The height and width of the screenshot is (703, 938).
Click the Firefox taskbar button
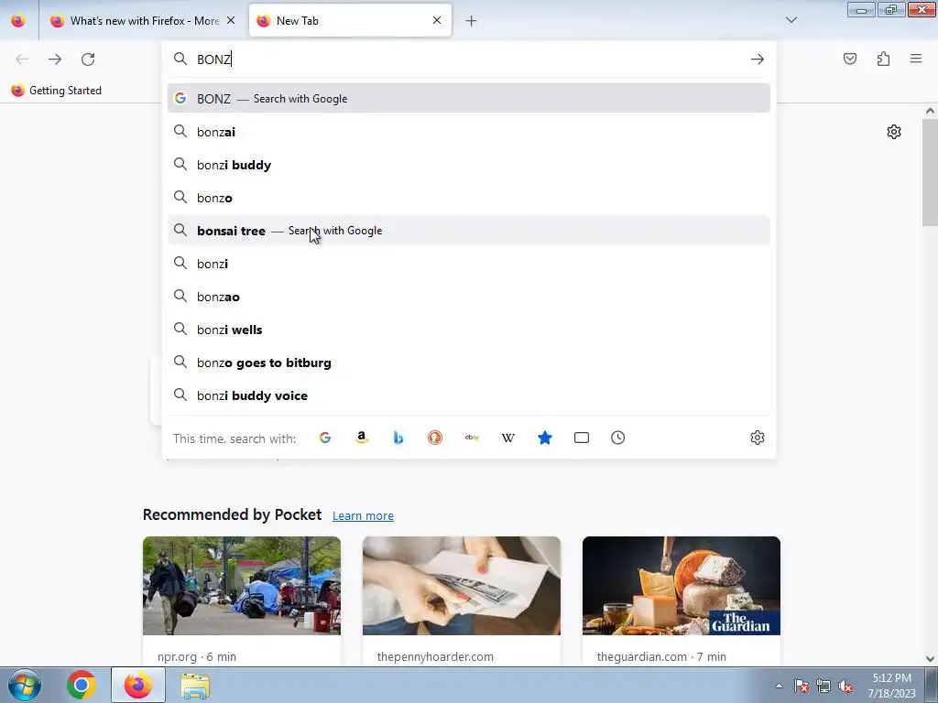click(138, 685)
